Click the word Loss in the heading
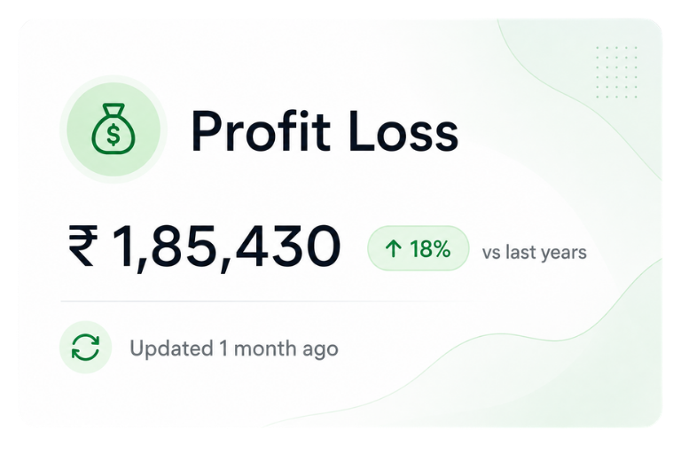Screen dimensions: 681x454 click(403, 132)
